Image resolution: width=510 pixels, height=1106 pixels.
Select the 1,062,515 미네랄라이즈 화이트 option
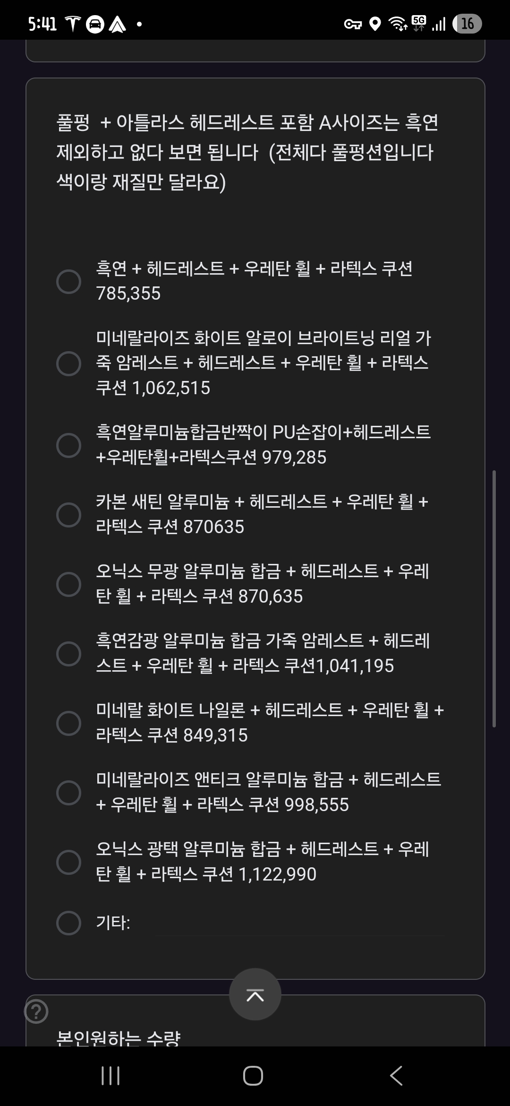(69, 363)
